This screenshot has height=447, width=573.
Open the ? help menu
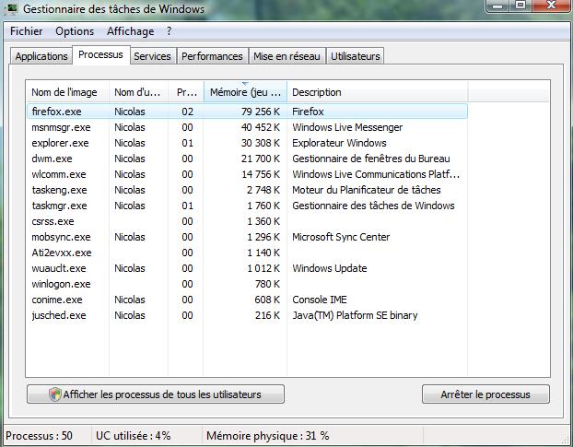click(x=169, y=31)
